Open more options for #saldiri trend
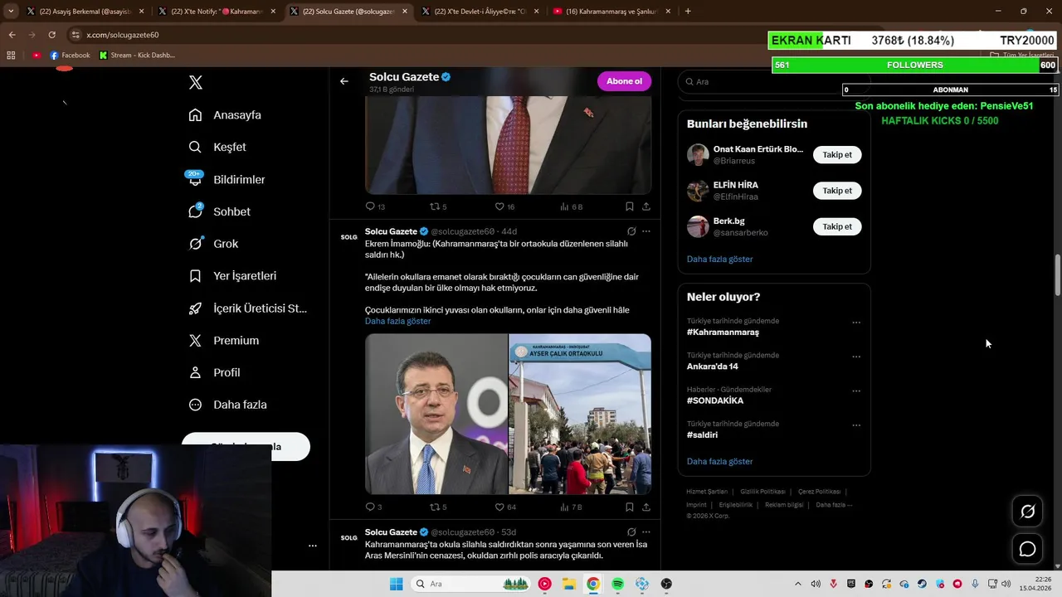 (856, 425)
